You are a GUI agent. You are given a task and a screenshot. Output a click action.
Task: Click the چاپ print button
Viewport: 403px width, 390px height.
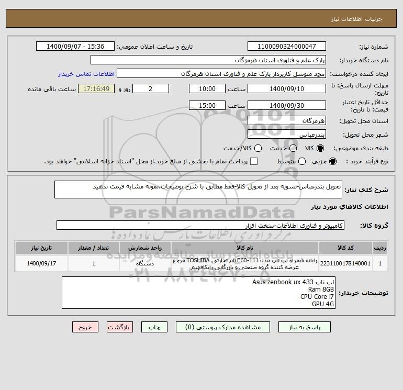coord(154,327)
